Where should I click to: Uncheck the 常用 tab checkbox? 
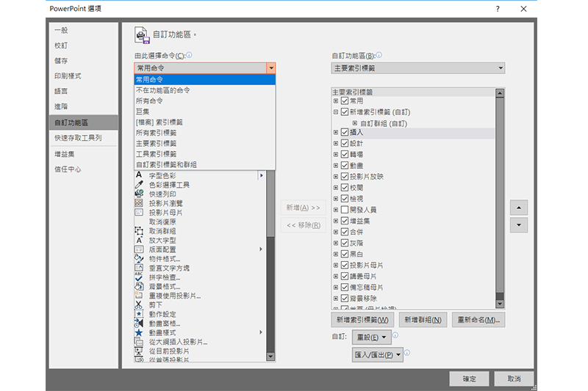345,101
